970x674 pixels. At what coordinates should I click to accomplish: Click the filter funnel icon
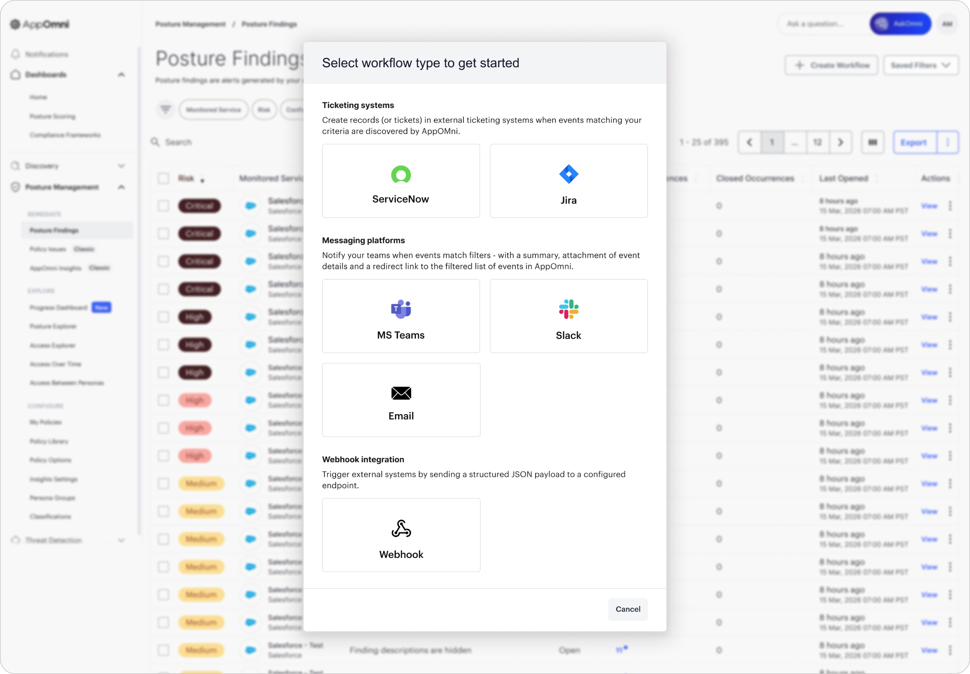click(x=166, y=110)
